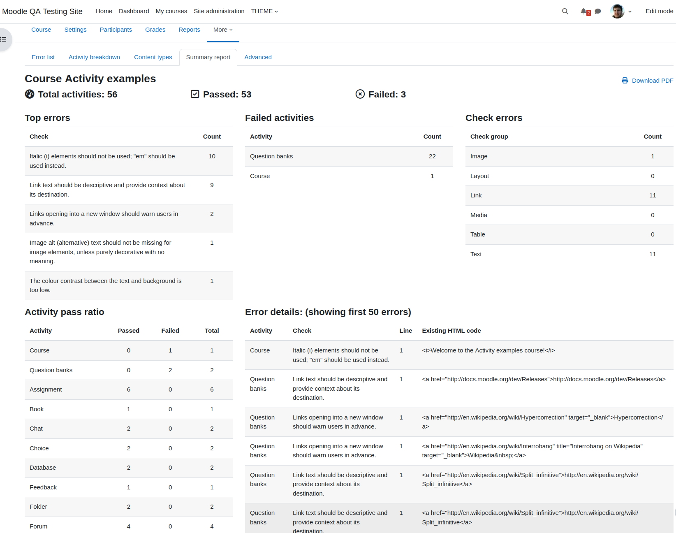Click the user avatar picture

617,12
